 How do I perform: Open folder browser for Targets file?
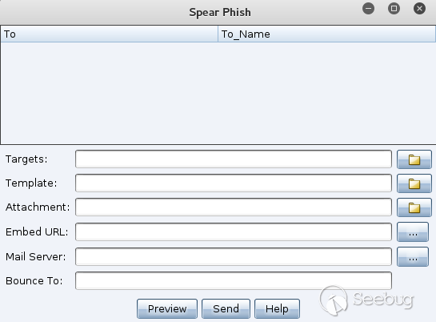coord(414,159)
